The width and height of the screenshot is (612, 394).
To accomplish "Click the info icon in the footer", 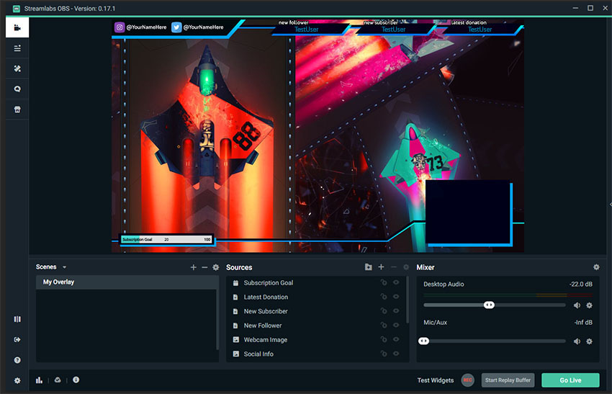I will click(76, 380).
